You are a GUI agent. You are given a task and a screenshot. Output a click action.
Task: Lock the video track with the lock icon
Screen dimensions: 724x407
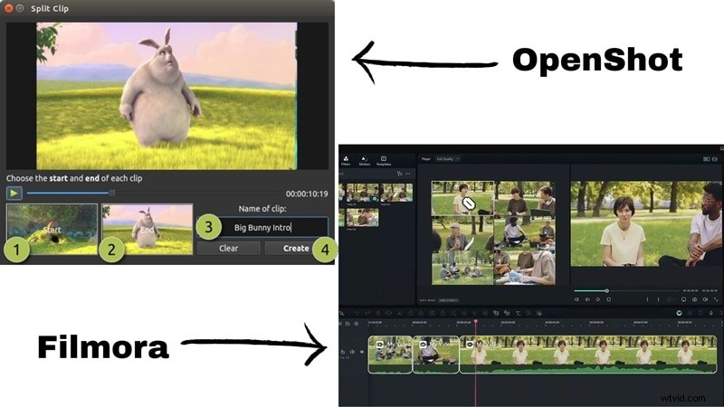point(343,352)
